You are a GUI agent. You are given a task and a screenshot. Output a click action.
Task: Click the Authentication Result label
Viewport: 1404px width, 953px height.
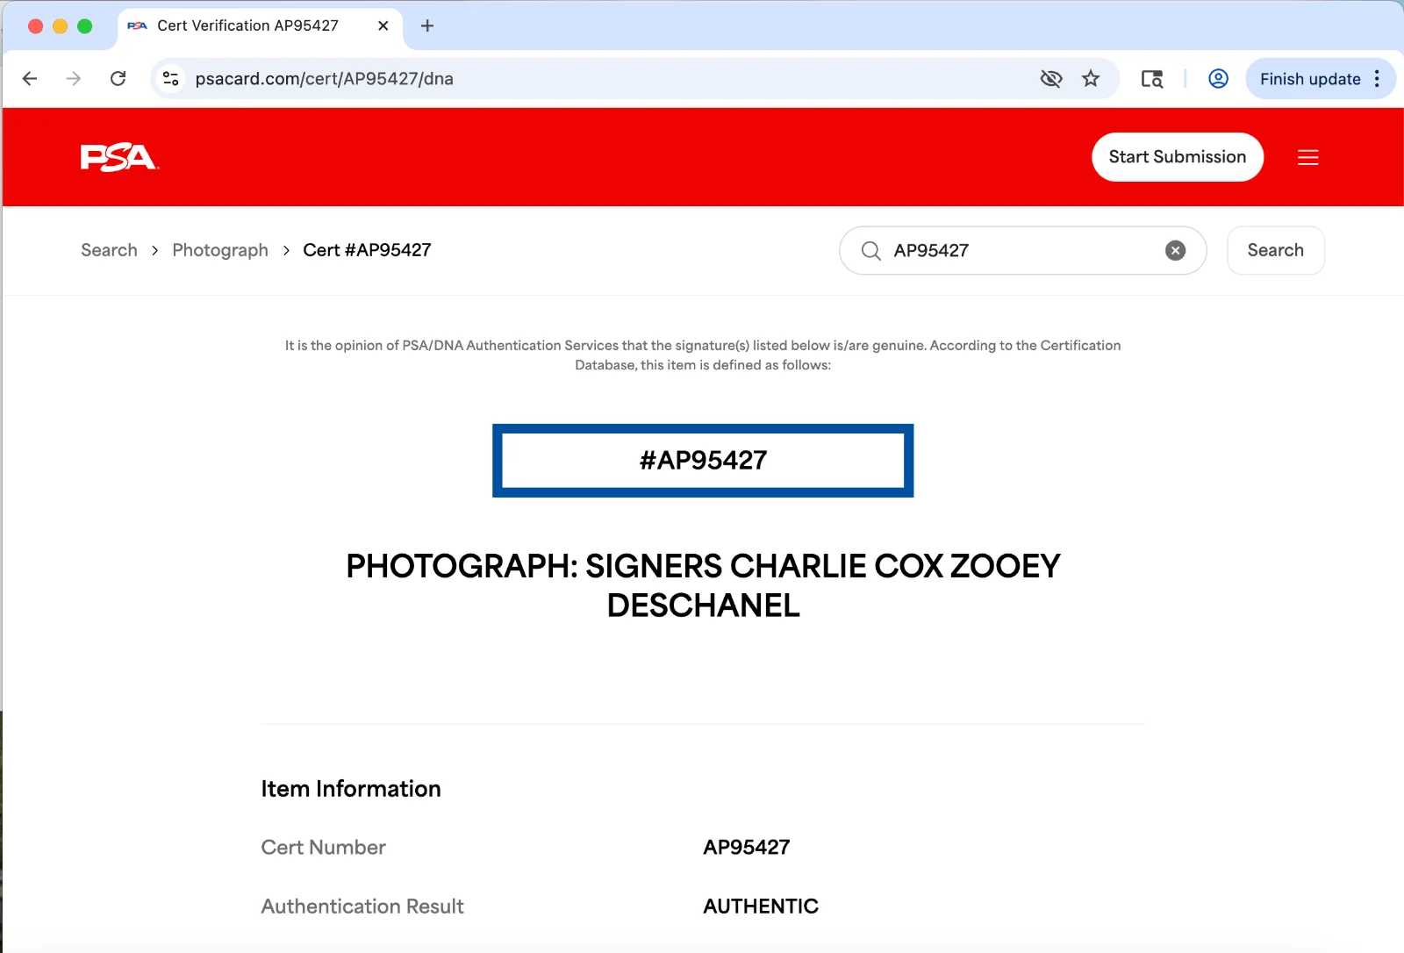[362, 906]
